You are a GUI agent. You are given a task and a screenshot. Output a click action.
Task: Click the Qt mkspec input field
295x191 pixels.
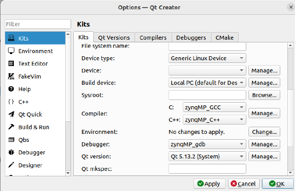click(x=207, y=169)
